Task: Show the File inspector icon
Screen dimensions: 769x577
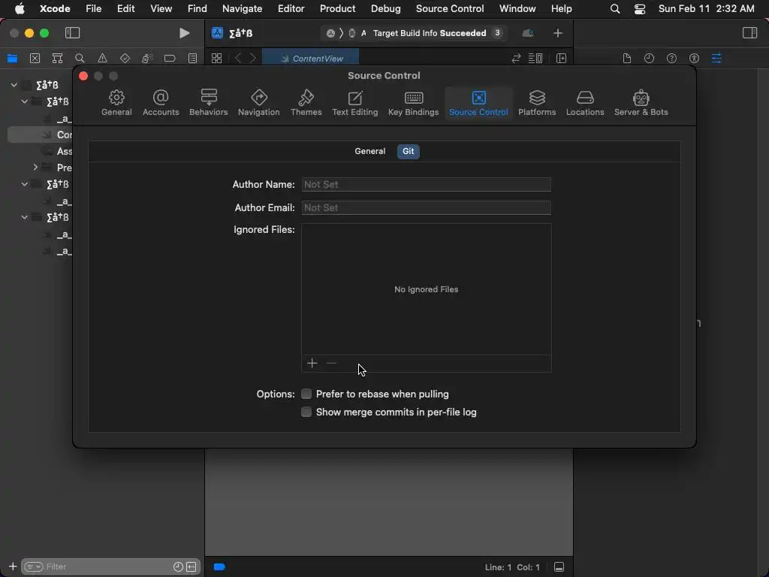Action: [627, 59]
